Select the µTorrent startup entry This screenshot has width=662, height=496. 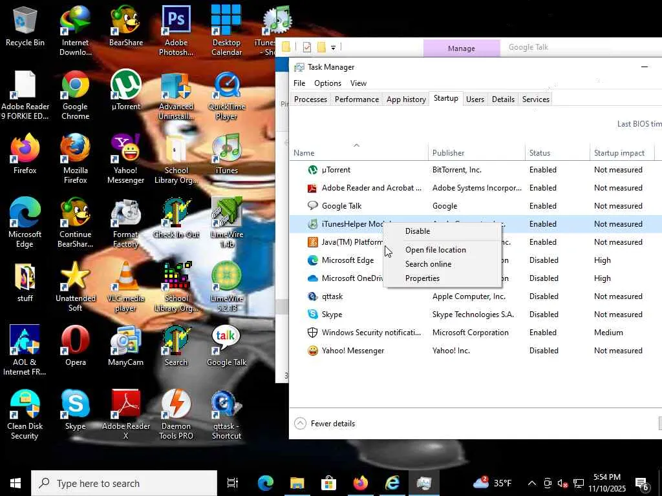476,170
